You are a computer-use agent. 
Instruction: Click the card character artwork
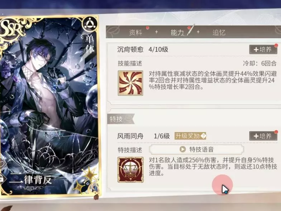pos(49,100)
